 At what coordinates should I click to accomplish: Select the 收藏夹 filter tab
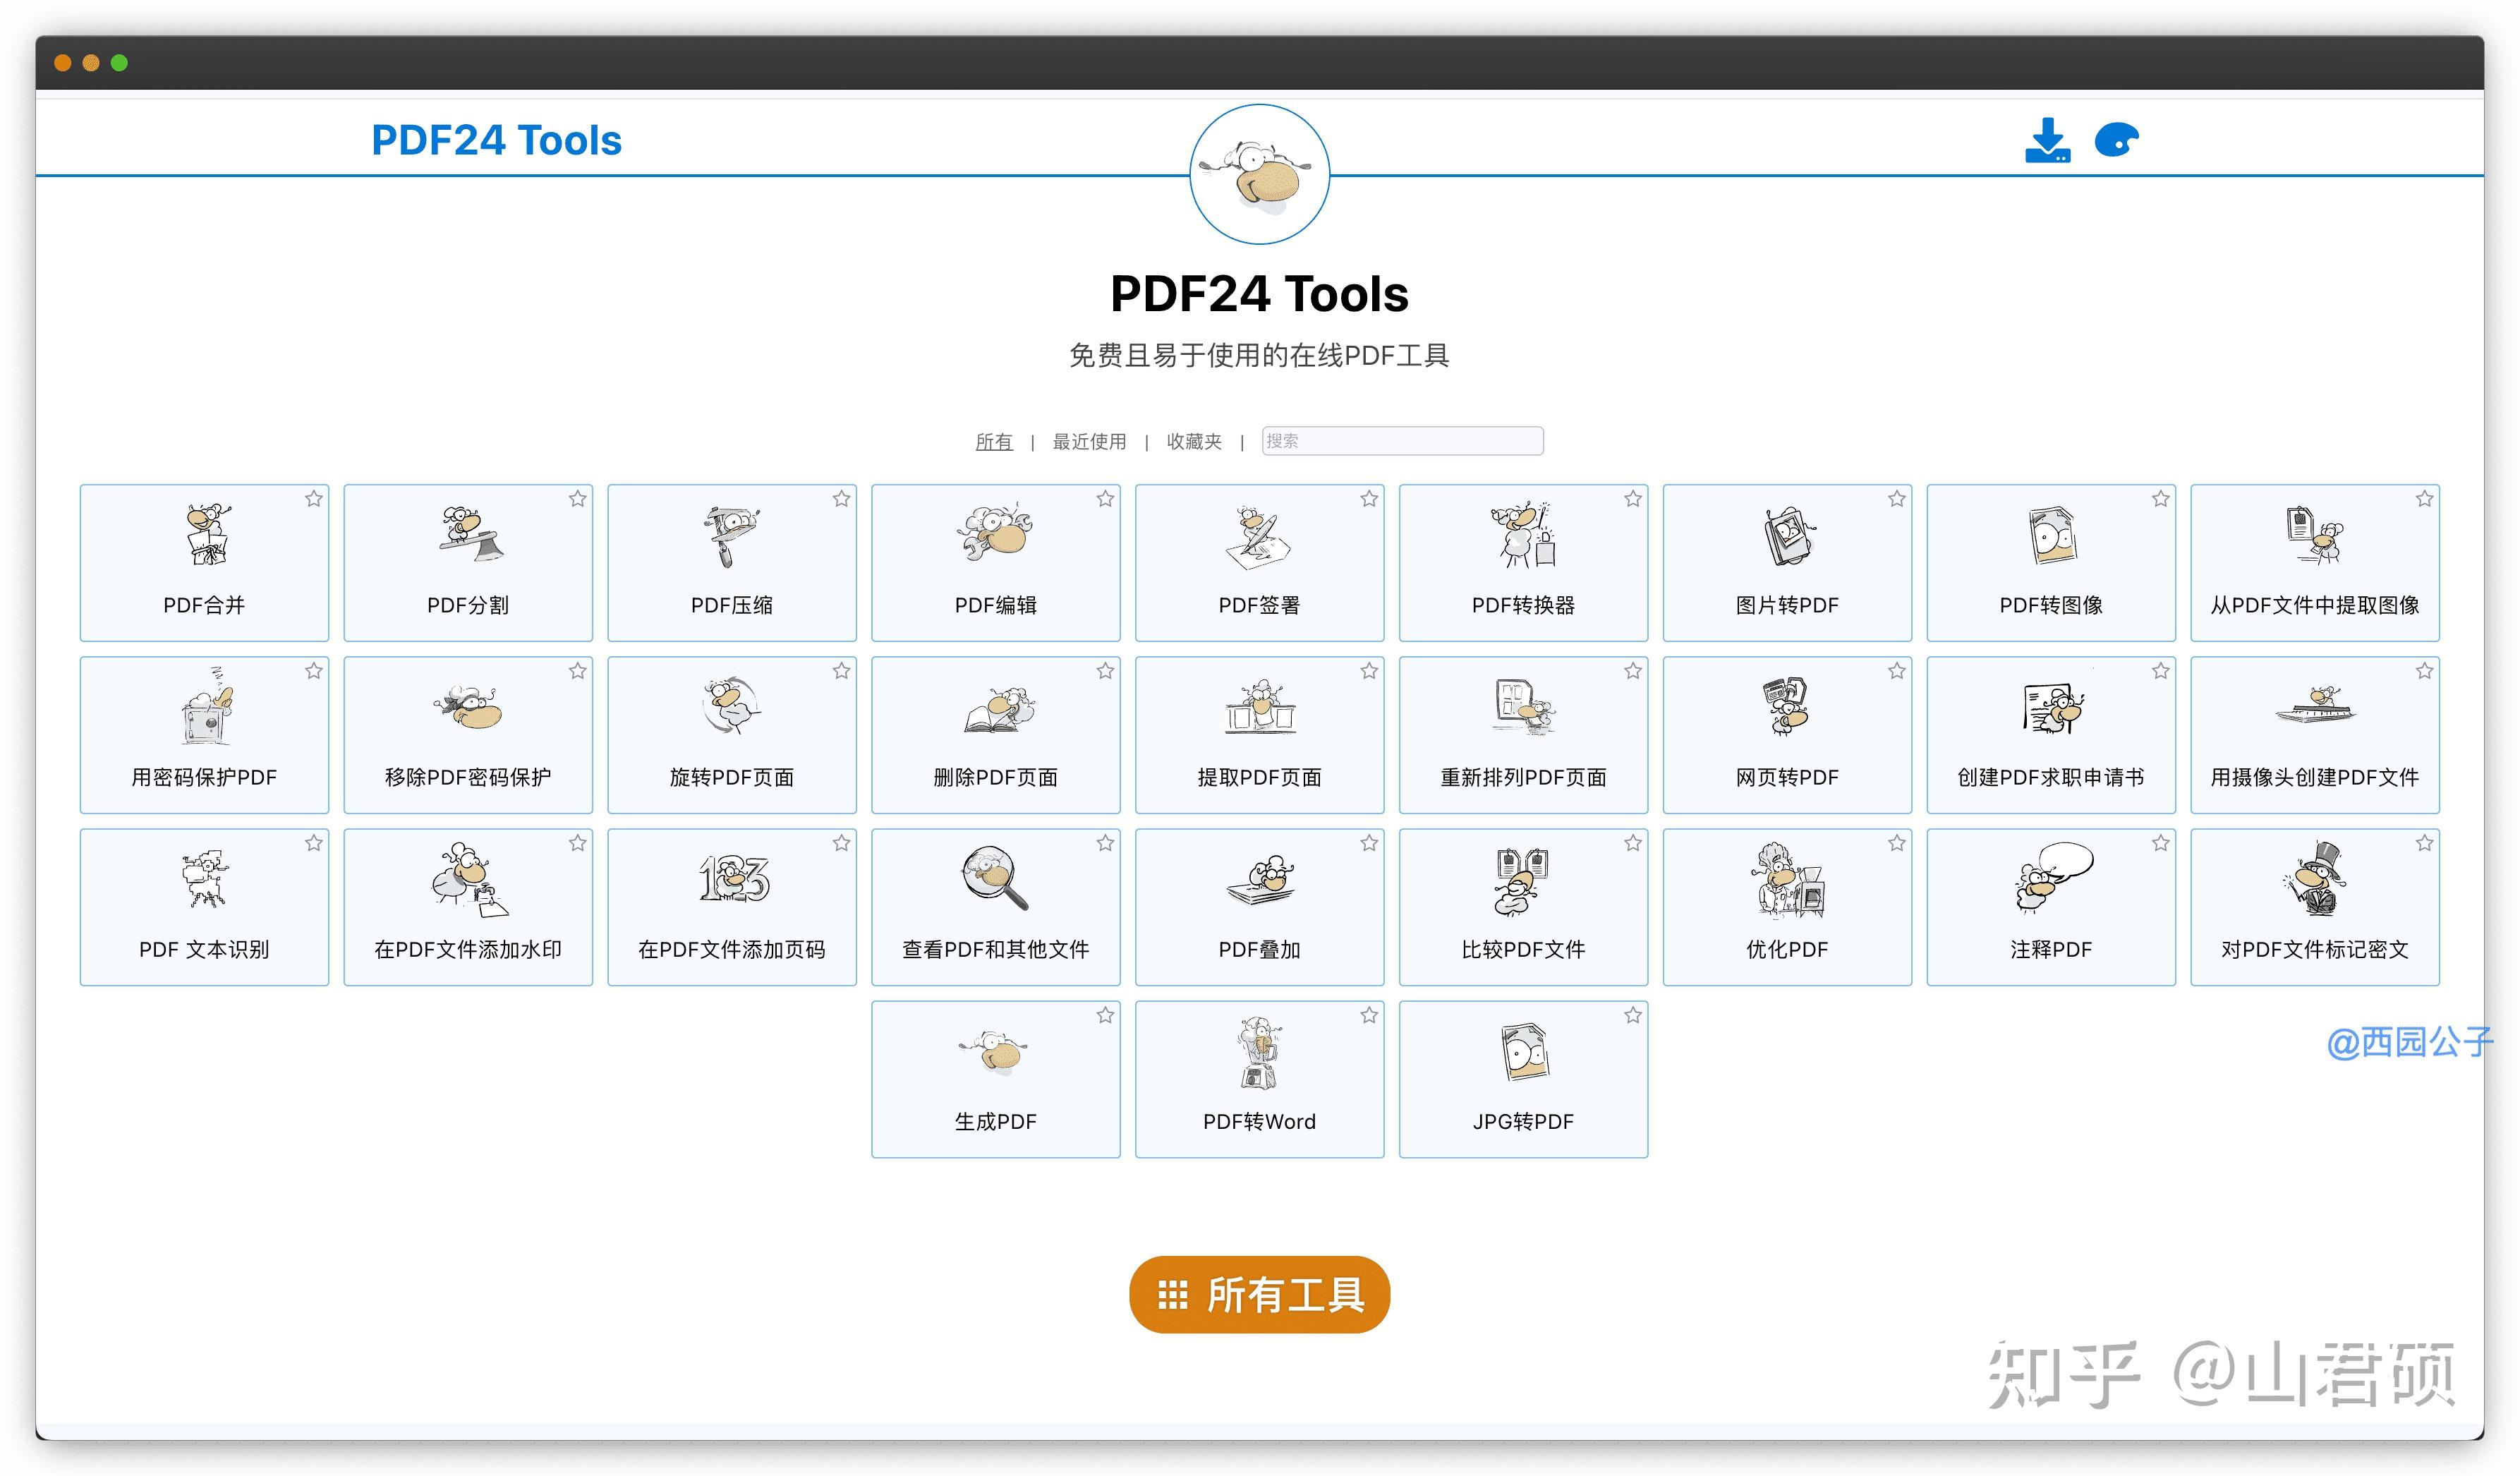[x=1194, y=441]
